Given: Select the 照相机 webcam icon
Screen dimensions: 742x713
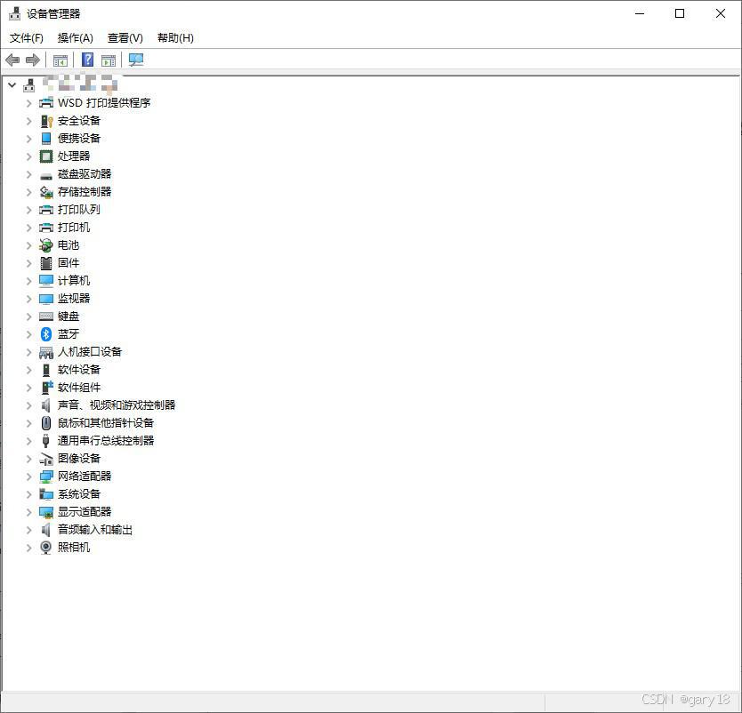Looking at the screenshot, I should pos(46,548).
